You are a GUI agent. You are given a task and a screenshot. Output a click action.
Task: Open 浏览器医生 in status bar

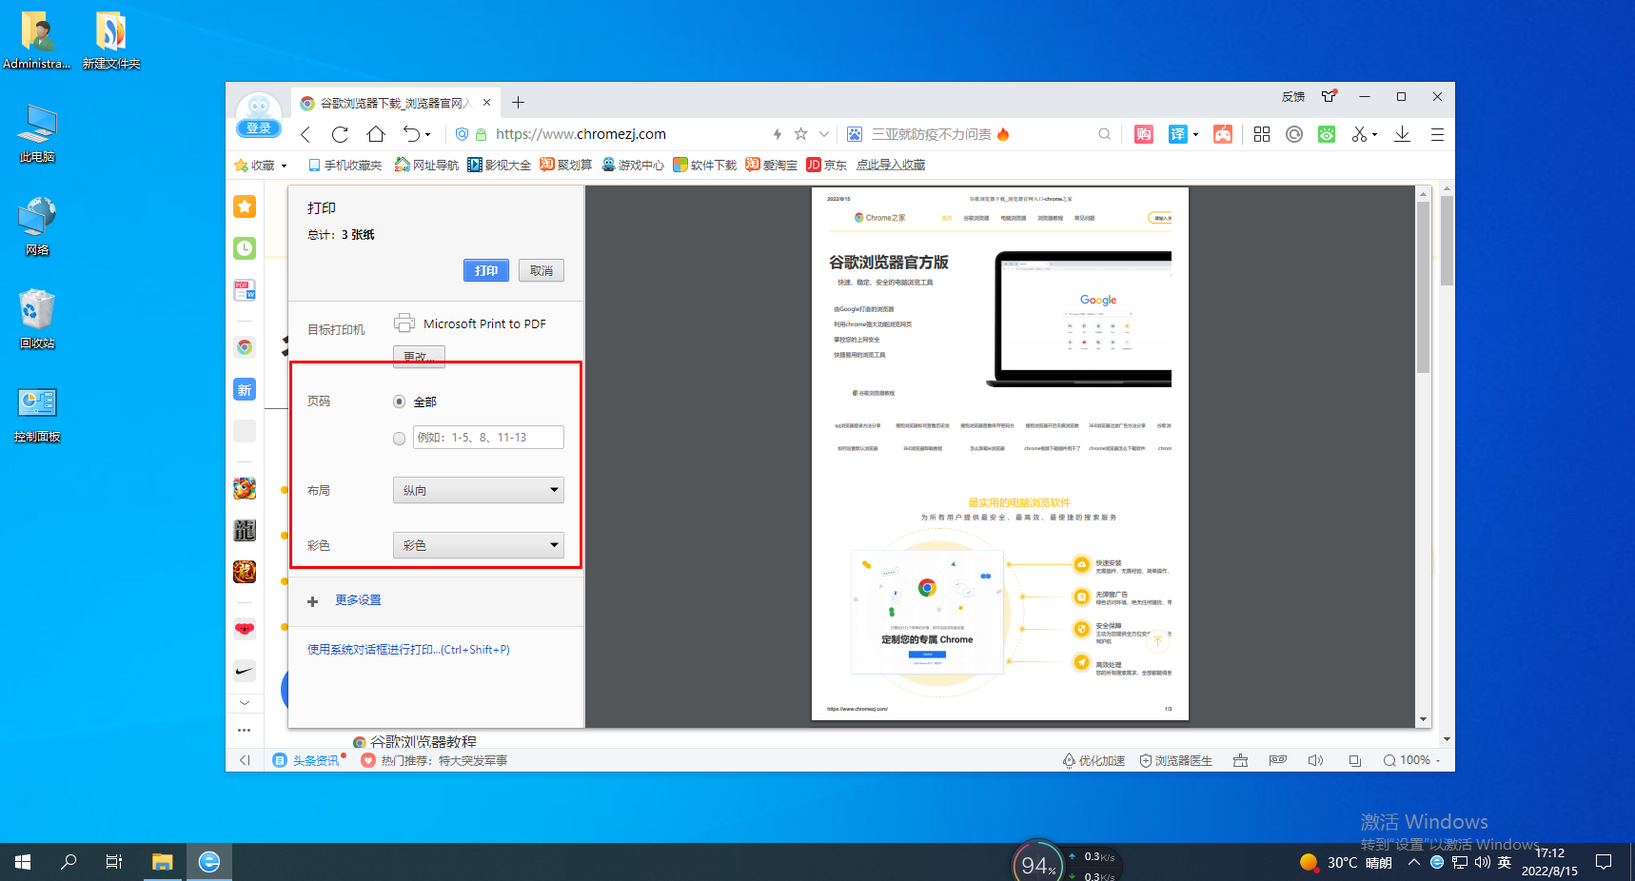pyautogui.click(x=1176, y=760)
